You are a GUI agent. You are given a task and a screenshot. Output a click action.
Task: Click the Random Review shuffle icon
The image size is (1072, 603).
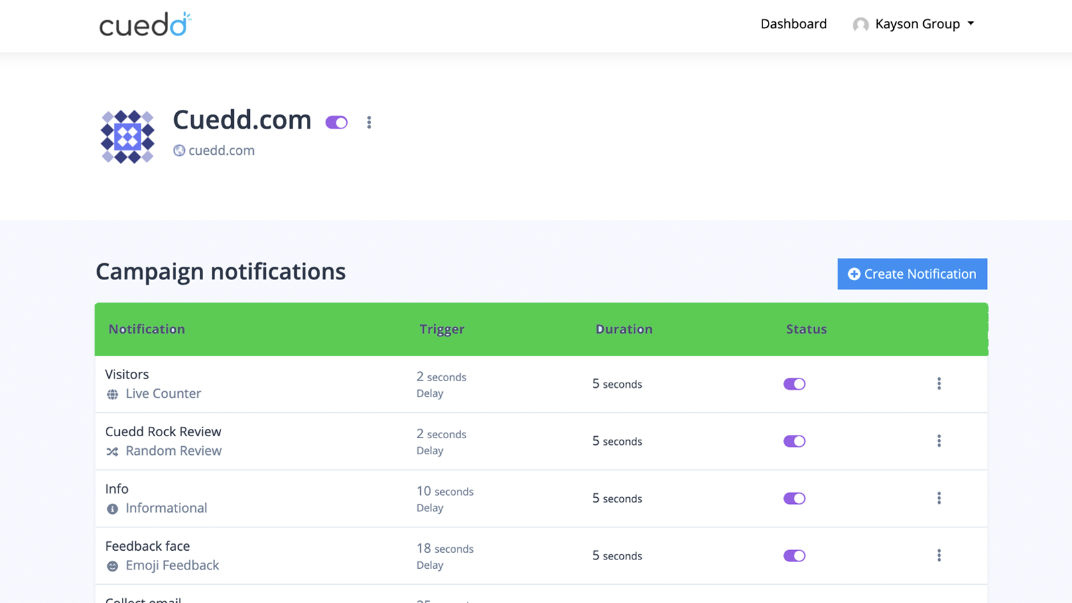pyautogui.click(x=113, y=452)
